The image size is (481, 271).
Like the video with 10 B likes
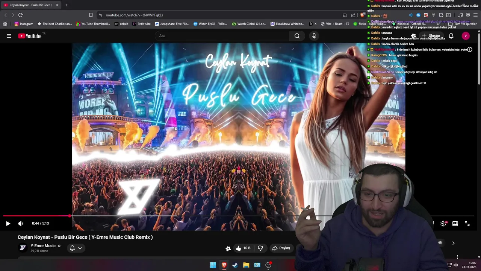point(243,248)
